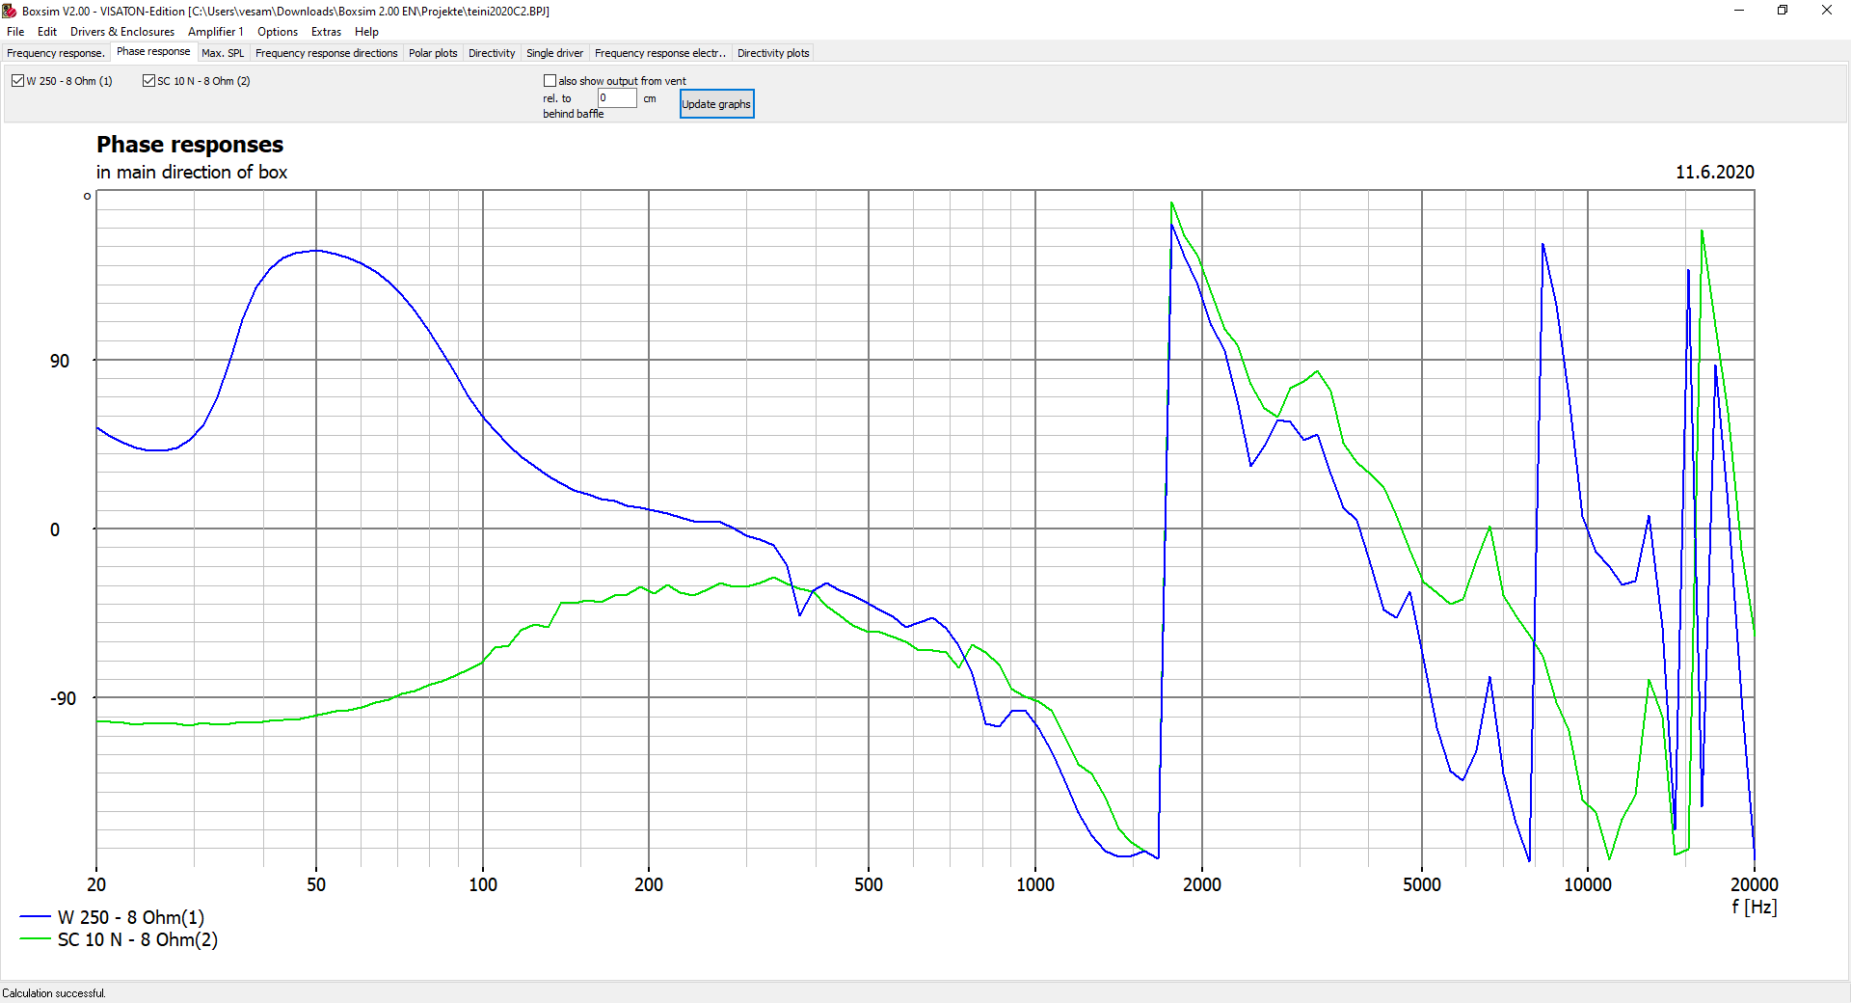Image resolution: width=1851 pixels, height=1003 pixels.
Task: Switch to the Directivity tab
Action: point(492,53)
